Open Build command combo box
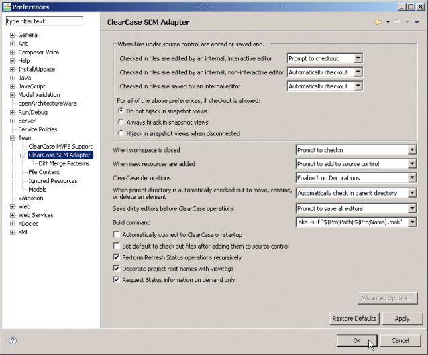This screenshot has width=428, height=355. (x=356, y=222)
